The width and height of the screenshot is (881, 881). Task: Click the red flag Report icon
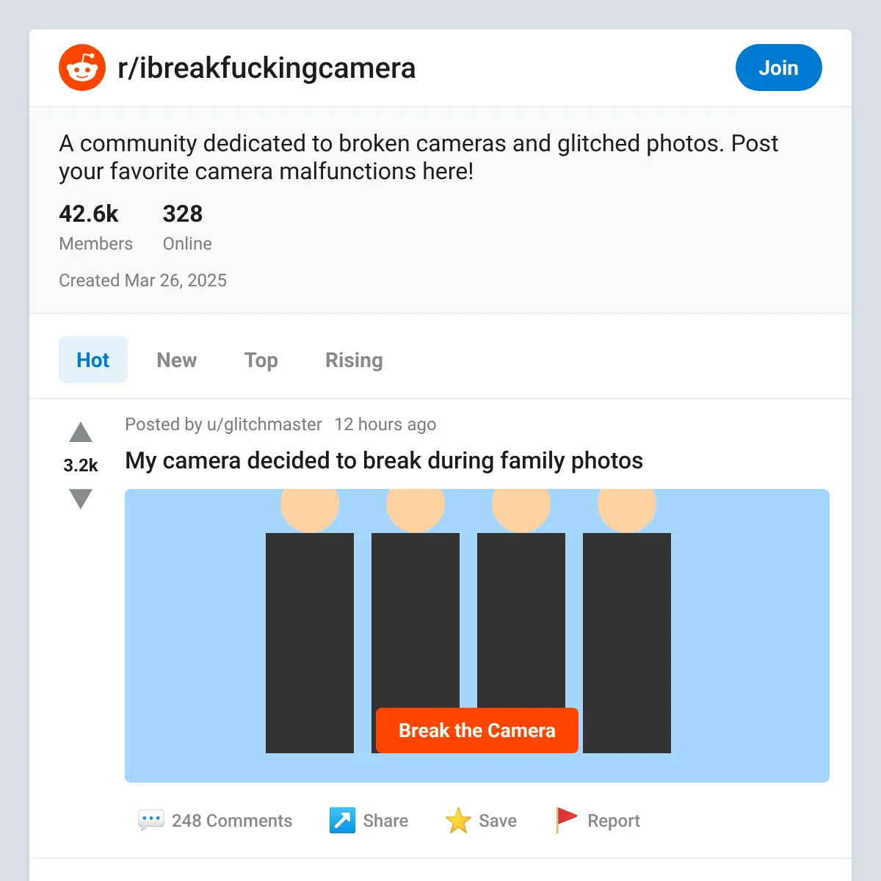[567, 820]
